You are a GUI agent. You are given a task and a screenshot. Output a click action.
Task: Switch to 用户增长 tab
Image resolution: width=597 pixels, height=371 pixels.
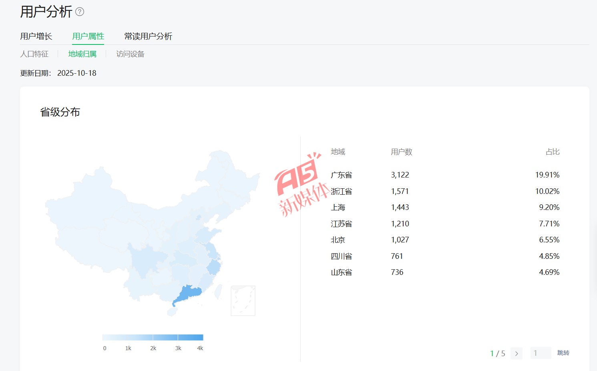36,36
